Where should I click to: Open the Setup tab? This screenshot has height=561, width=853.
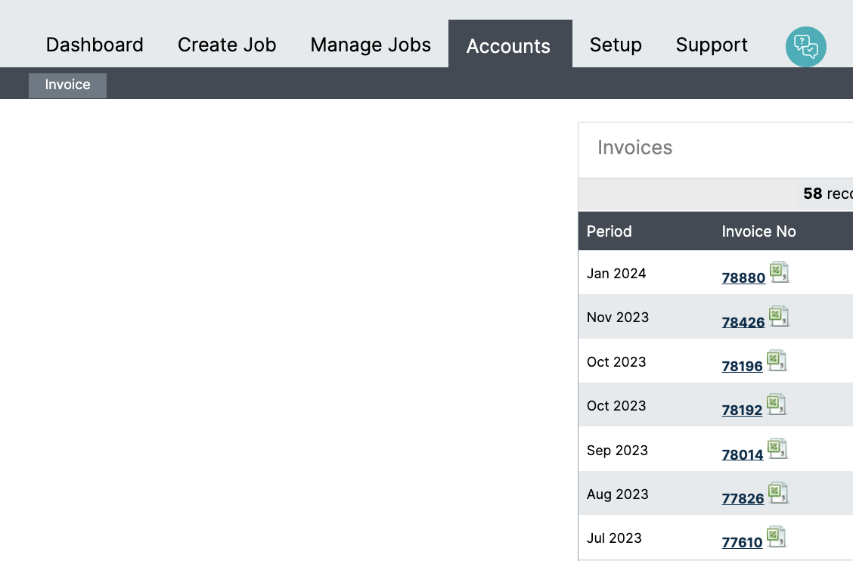(x=616, y=45)
